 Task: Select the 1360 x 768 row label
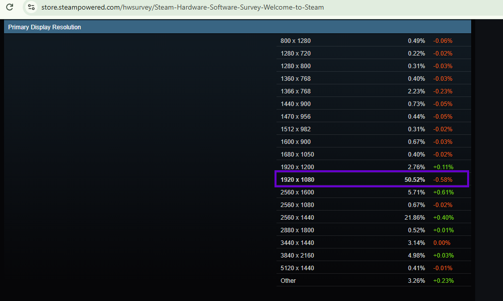tap(295, 79)
